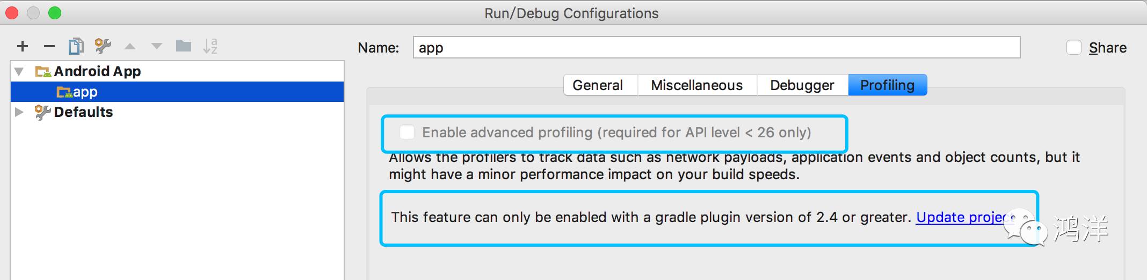1147x280 pixels.
Task: Expand the Defaults tree node
Action: pos(19,112)
